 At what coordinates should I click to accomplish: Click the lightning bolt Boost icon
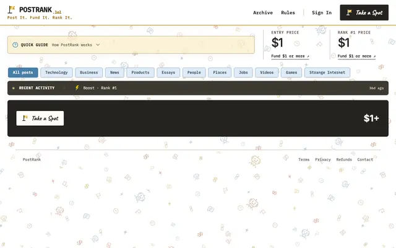[x=77, y=88]
